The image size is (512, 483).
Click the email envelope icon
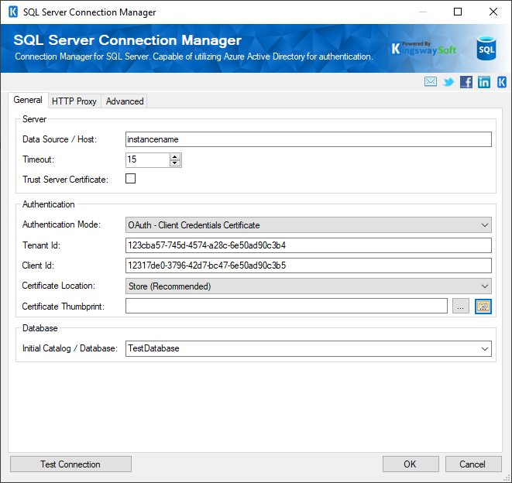click(431, 82)
